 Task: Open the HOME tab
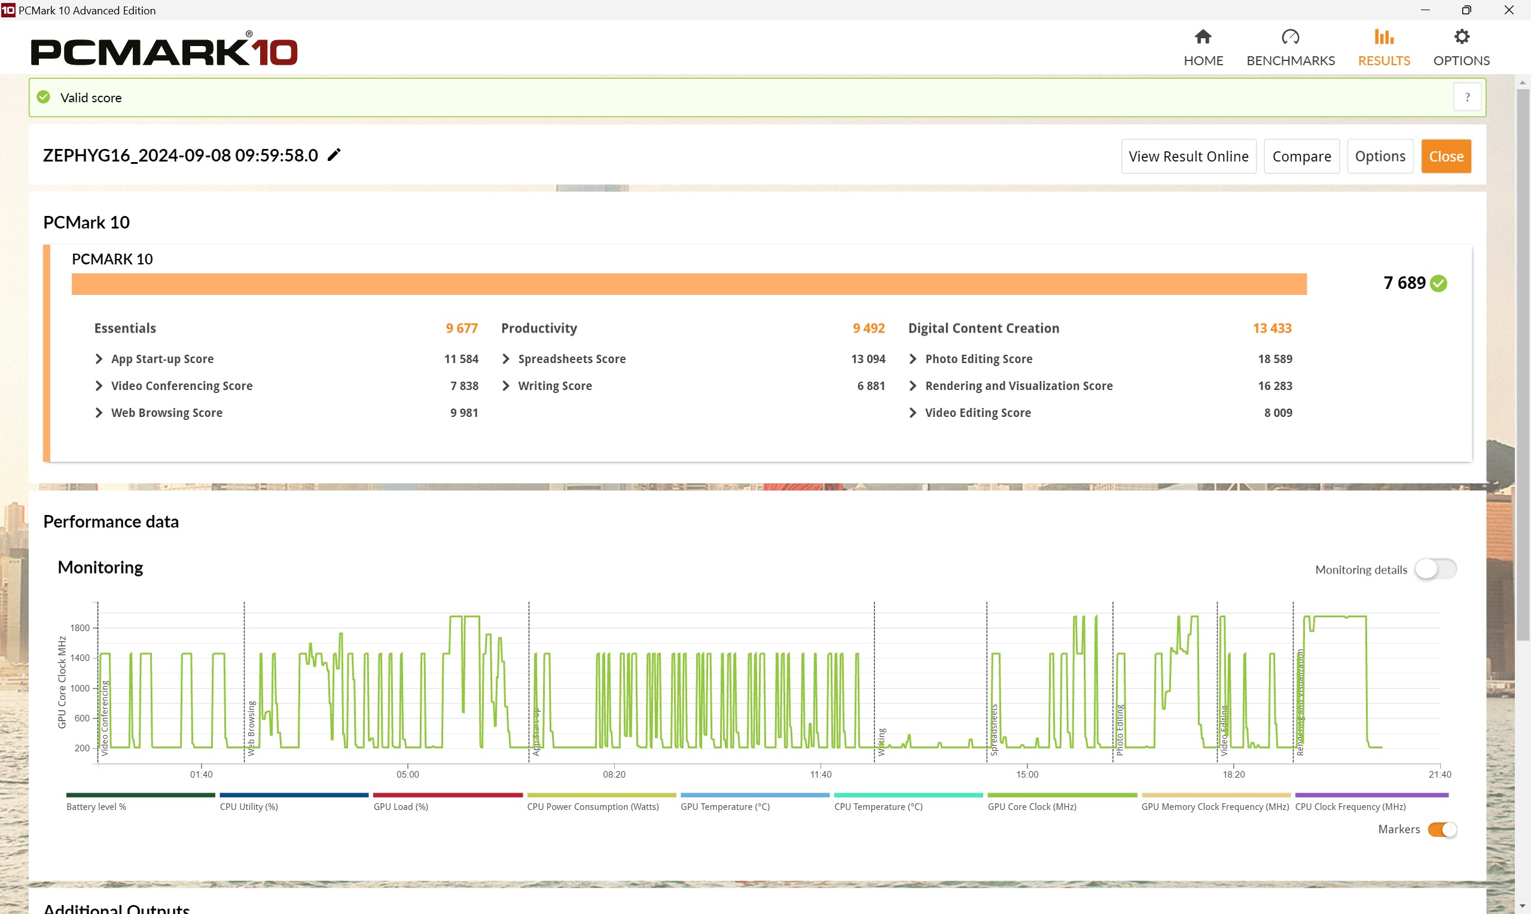(x=1203, y=48)
